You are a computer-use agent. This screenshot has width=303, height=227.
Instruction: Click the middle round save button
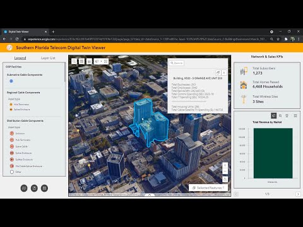(34, 188)
